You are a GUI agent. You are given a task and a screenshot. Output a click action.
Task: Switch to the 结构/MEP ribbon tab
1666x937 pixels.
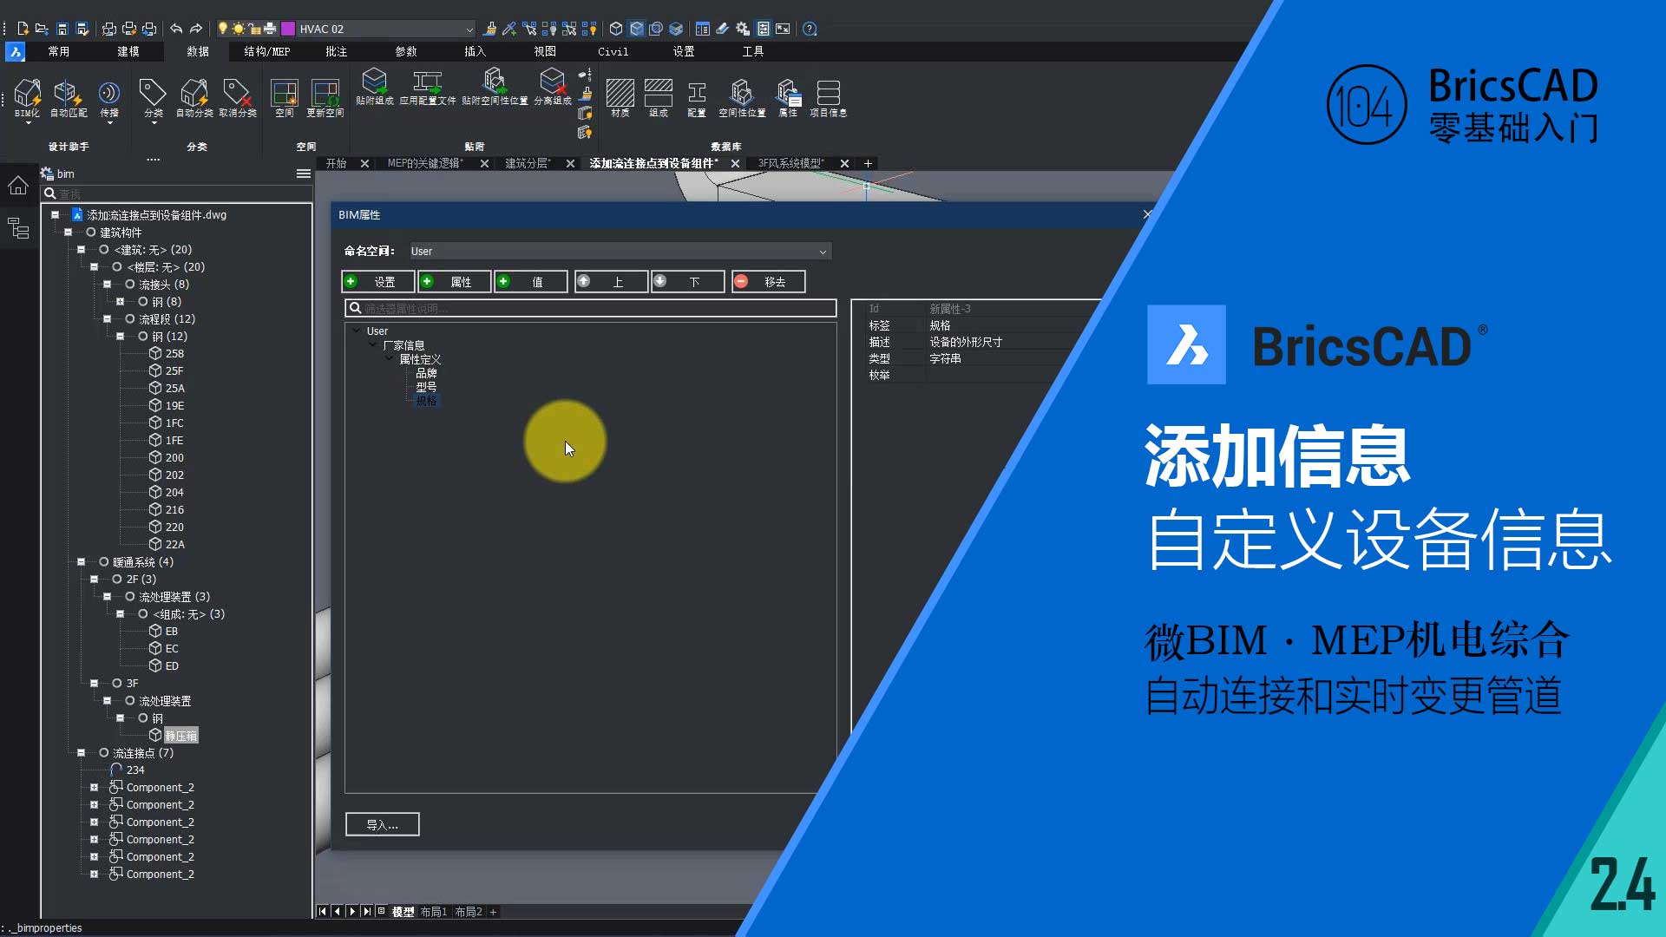pyautogui.click(x=266, y=51)
